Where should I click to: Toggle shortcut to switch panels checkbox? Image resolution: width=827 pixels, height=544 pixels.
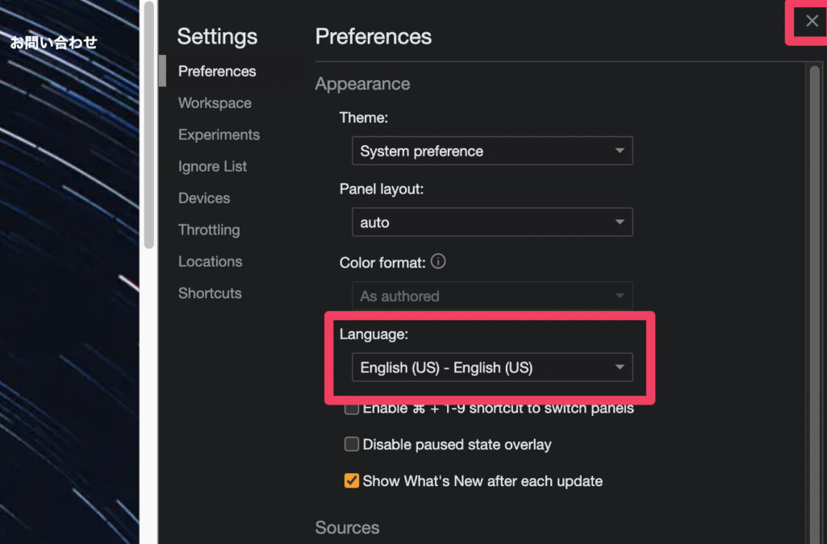352,409
